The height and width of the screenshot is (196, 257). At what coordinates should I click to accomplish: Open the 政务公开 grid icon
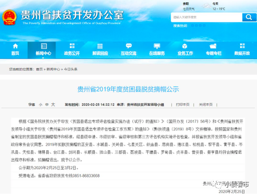pyautogui.click(x=72, y=46)
